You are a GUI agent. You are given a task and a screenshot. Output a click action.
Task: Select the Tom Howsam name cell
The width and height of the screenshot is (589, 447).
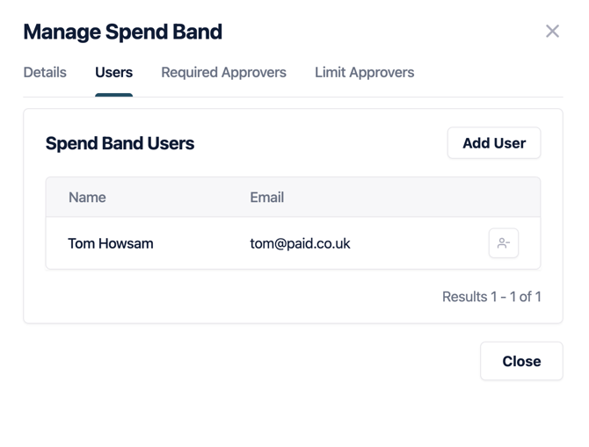[111, 243]
